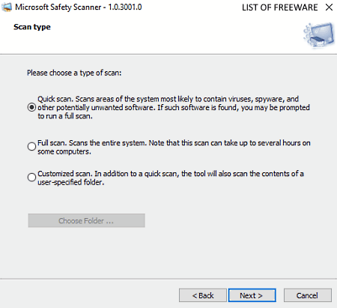The height and width of the screenshot is (308, 337).
Task: Select the Full scan radio button
Action: point(31,146)
